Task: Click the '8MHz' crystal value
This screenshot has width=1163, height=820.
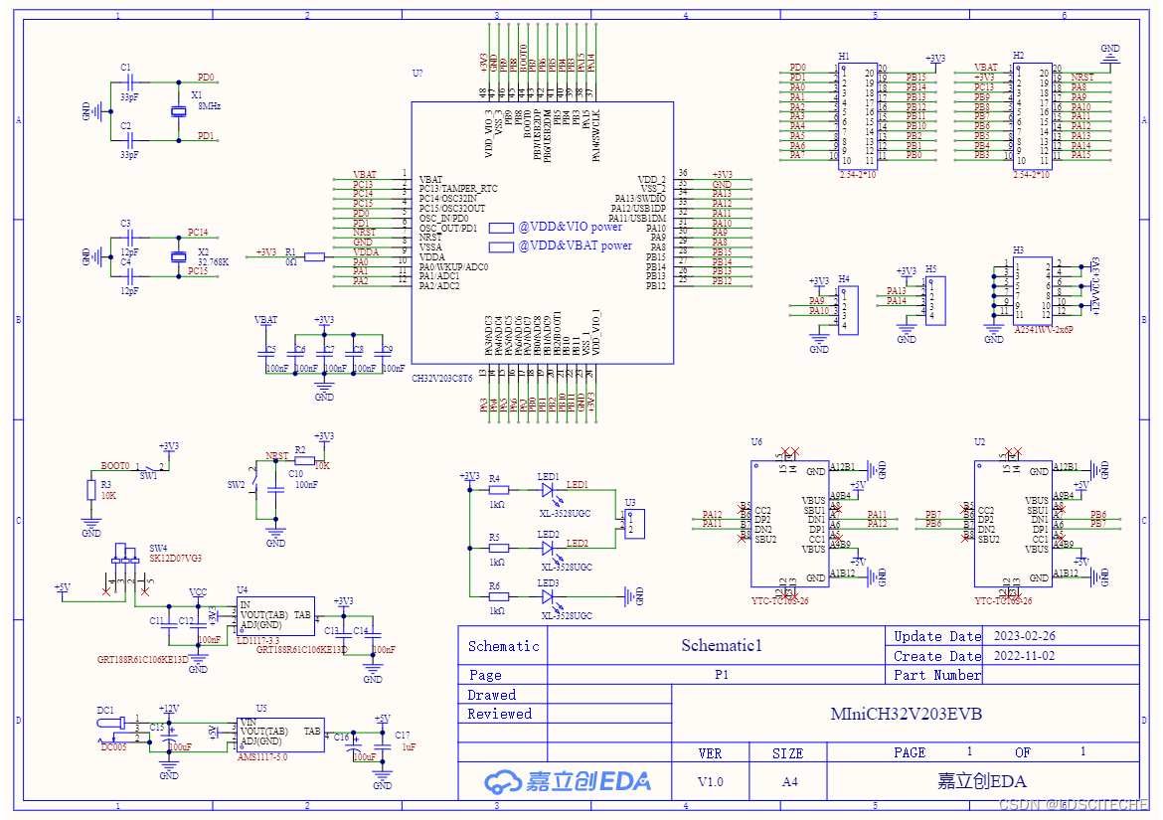Action: coord(209,106)
